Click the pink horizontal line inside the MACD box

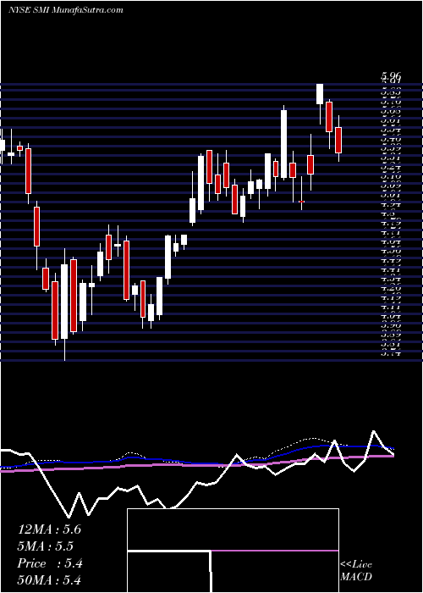(275, 551)
